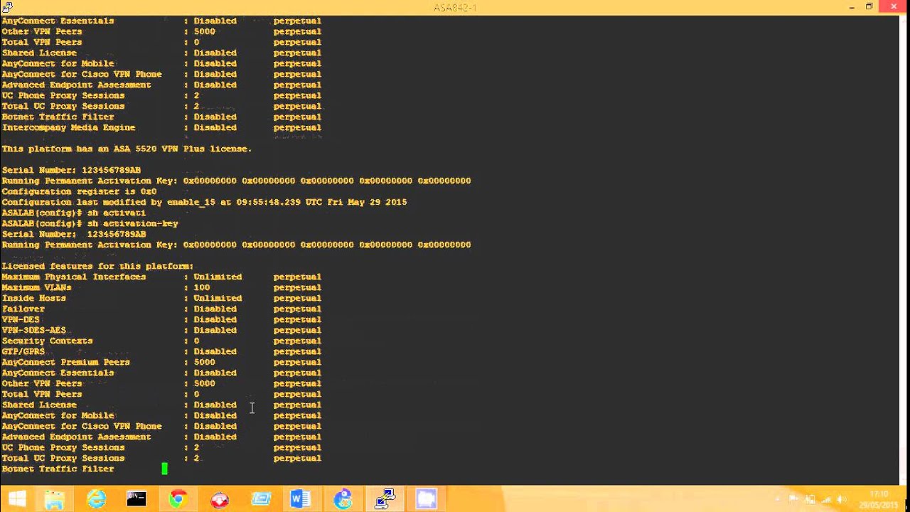
Task: Click the '100' value for Maximum VLANs
Action: coord(202,287)
